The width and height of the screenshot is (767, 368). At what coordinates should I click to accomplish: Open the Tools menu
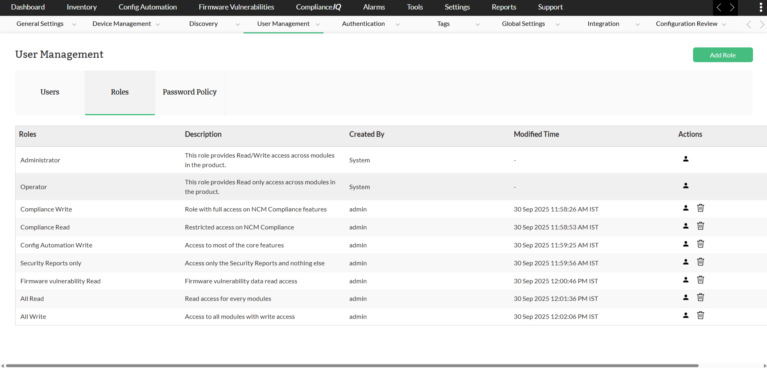pos(415,7)
